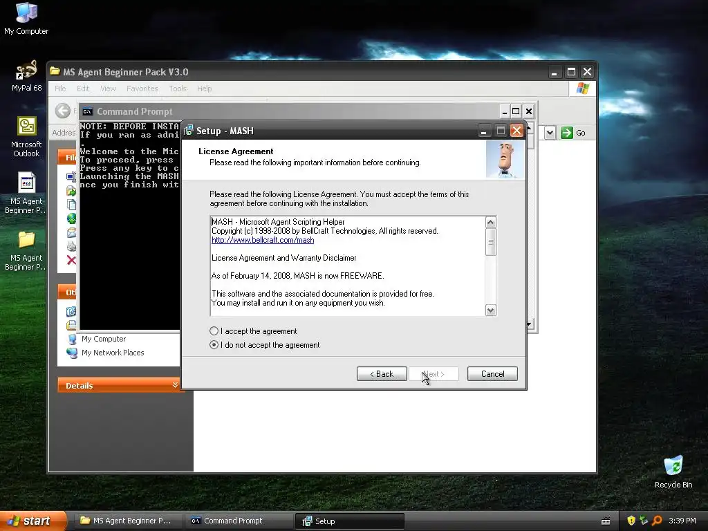Click the My Network Places icon

[x=72, y=353]
